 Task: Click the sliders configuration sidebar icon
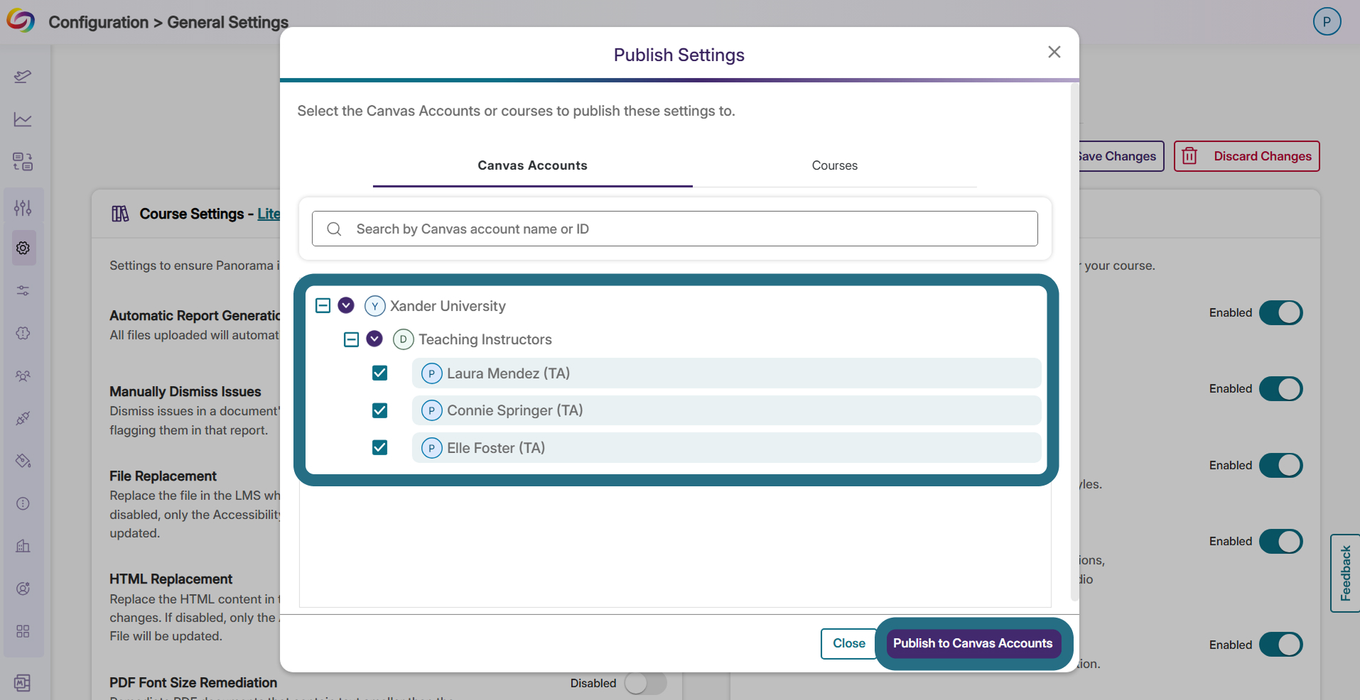click(23, 207)
